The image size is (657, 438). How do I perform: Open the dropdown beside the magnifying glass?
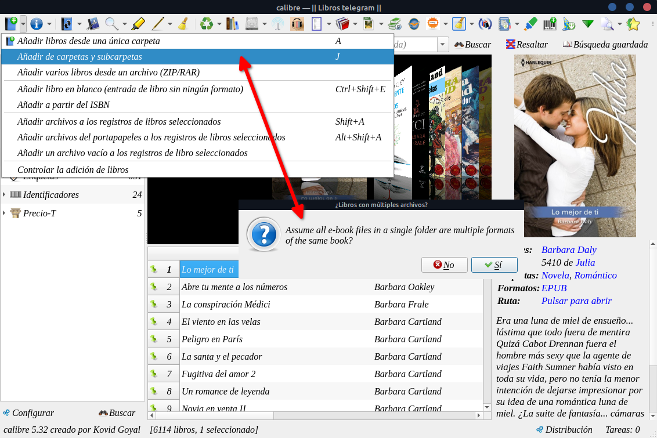(x=124, y=24)
